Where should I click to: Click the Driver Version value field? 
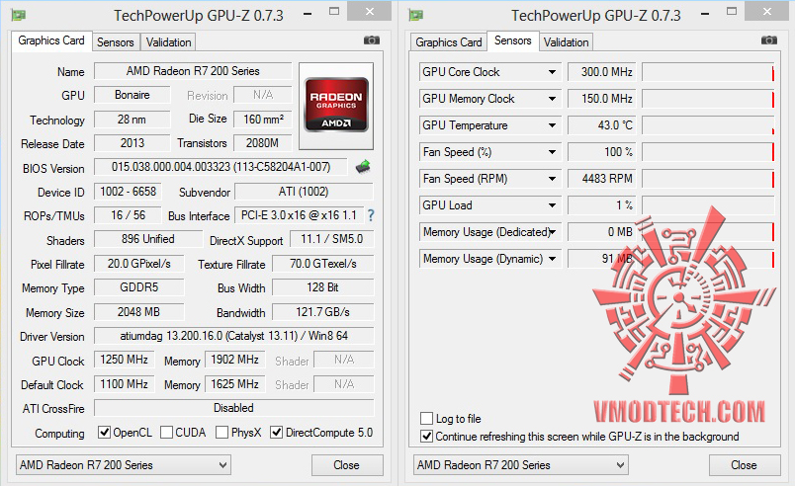pyautogui.click(x=234, y=336)
